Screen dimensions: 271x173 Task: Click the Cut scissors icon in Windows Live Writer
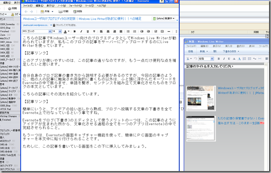188,58
